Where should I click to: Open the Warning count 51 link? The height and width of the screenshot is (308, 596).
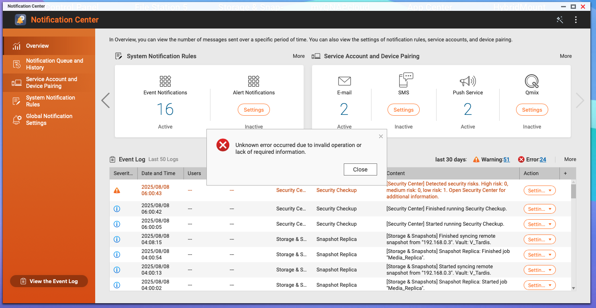506,159
